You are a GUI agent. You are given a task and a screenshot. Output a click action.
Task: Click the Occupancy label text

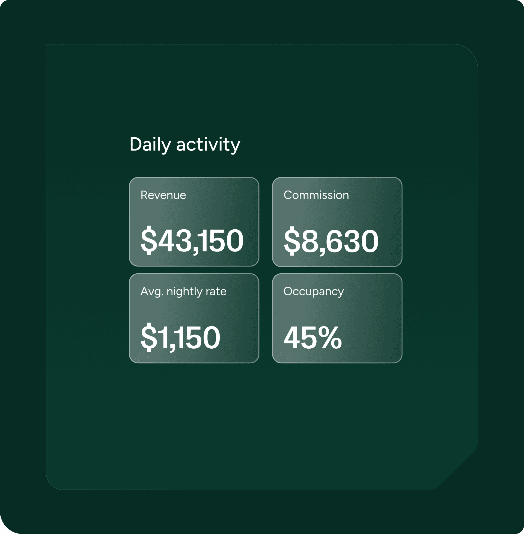(314, 292)
